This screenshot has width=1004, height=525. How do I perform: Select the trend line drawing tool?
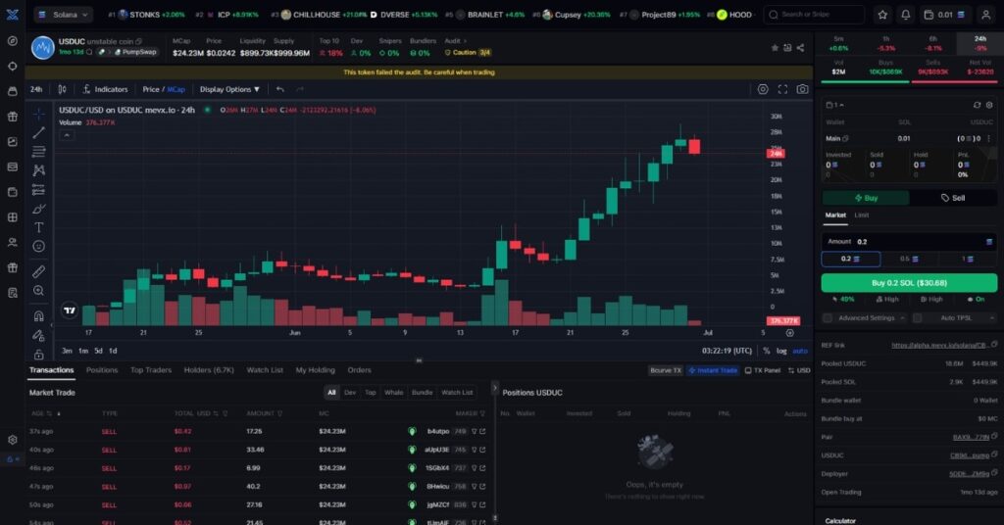39,132
